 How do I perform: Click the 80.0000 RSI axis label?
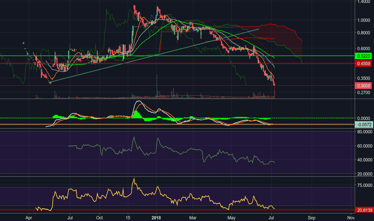click(x=365, y=132)
